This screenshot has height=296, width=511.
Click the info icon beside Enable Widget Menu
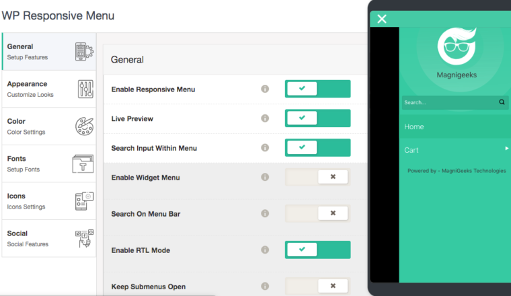pos(265,177)
